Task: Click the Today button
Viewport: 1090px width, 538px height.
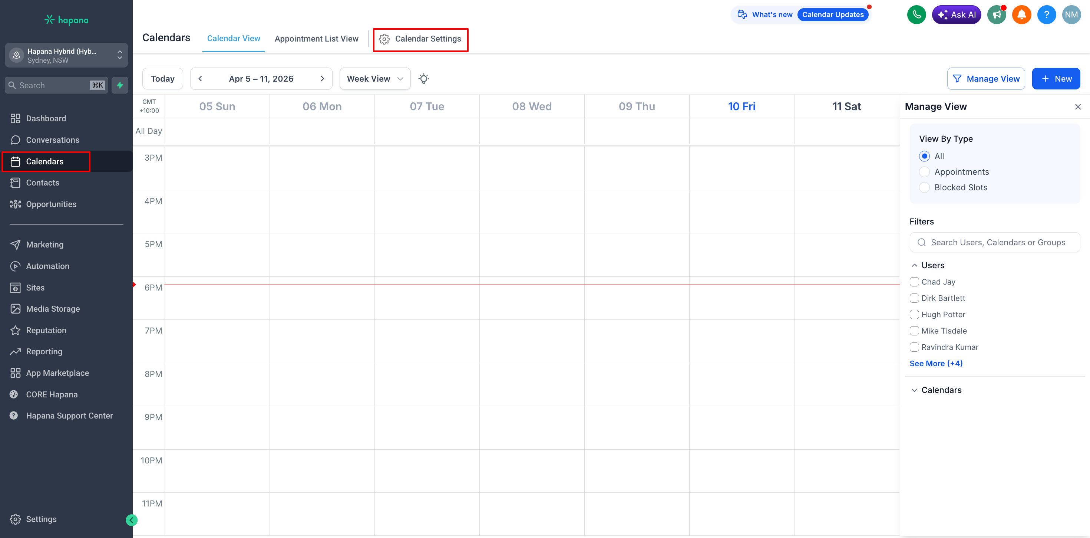Action: pos(162,79)
